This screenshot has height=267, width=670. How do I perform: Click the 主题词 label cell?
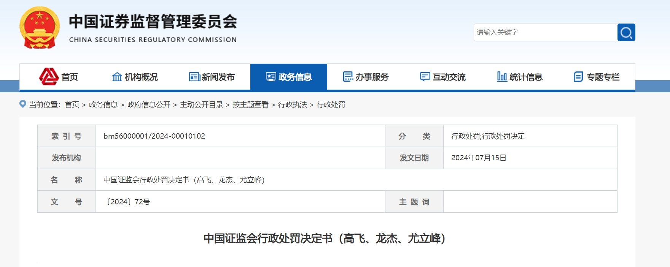[414, 202]
